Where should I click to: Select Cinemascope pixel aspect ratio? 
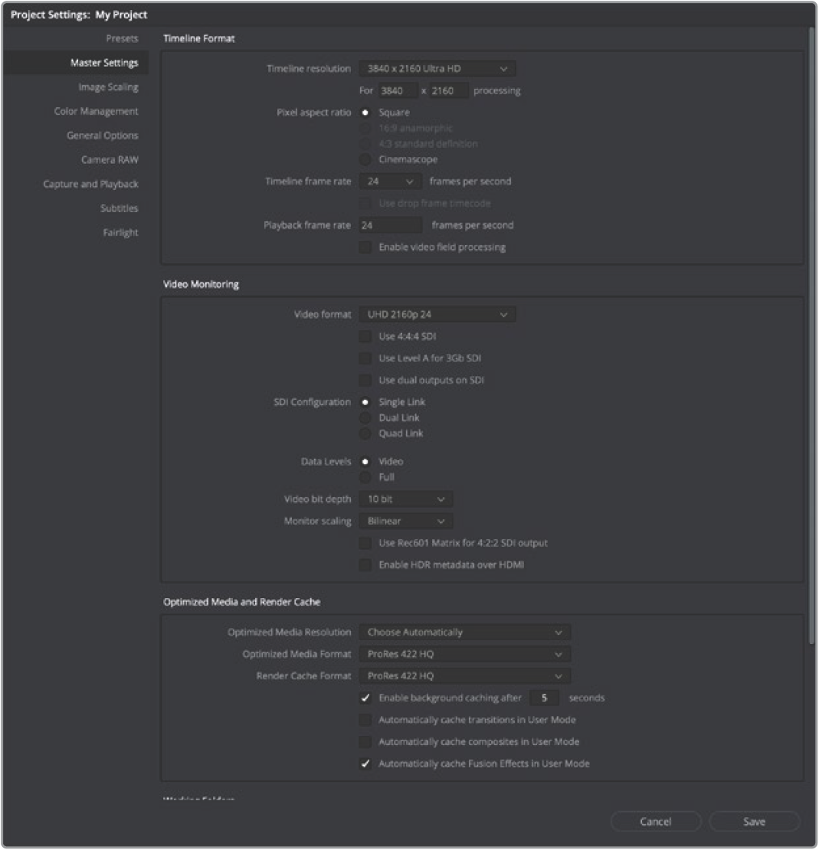pos(365,159)
